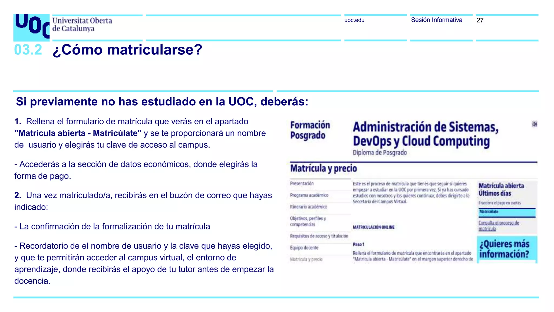Click the UOC logo
The width and height of the screenshot is (554, 312).
(x=31, y=27)
